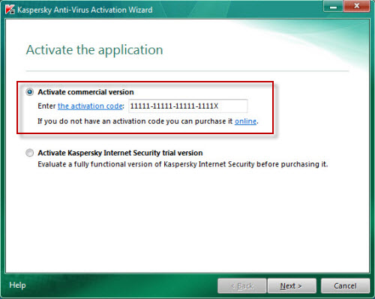Close the Activation Wizard window

(x=357, y=7)
